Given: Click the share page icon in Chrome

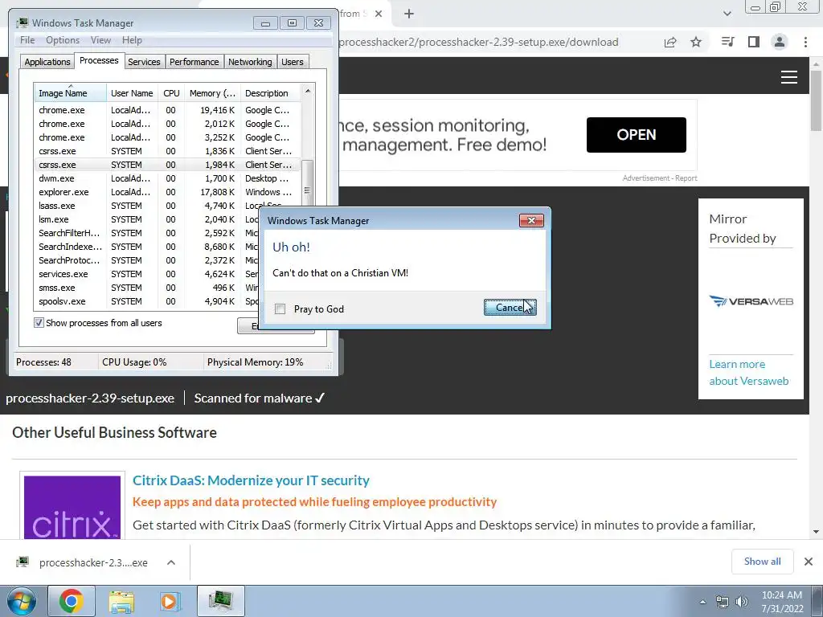Looking at the screenshot, I should pos(670,42).
